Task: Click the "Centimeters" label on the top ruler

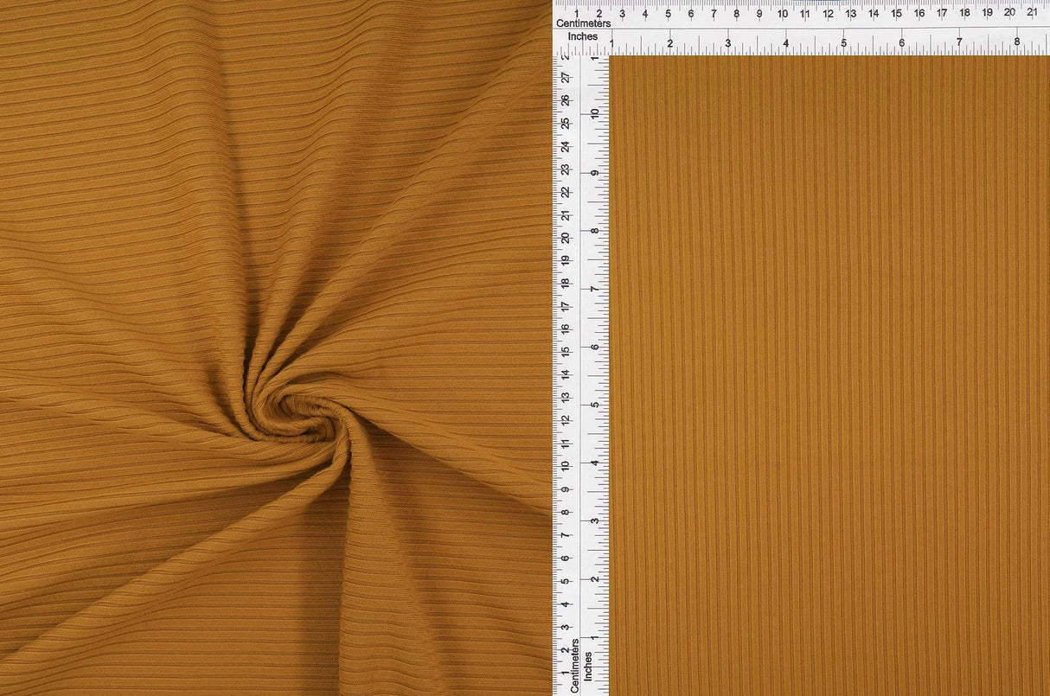Action: 585,24
